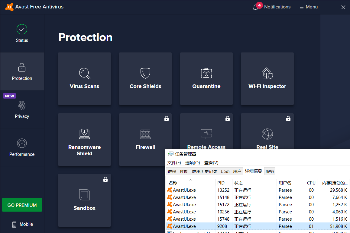The image size is (350, 233).
Task: Click Avast icon of process PID 13252
Action: click(x=170, y=190)
